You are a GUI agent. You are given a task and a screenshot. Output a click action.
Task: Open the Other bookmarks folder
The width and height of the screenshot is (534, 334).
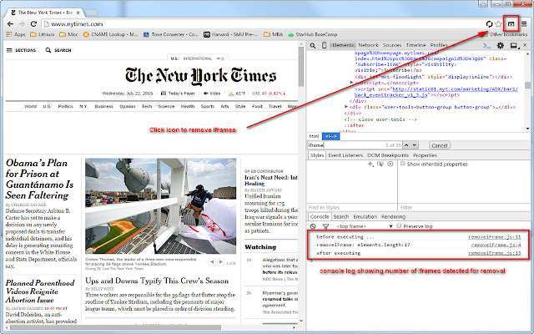pos(505,34)
